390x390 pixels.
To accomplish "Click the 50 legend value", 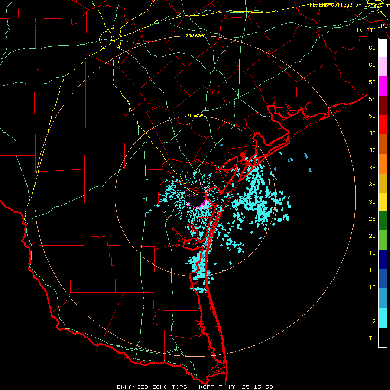I will (x=372, y=116).
